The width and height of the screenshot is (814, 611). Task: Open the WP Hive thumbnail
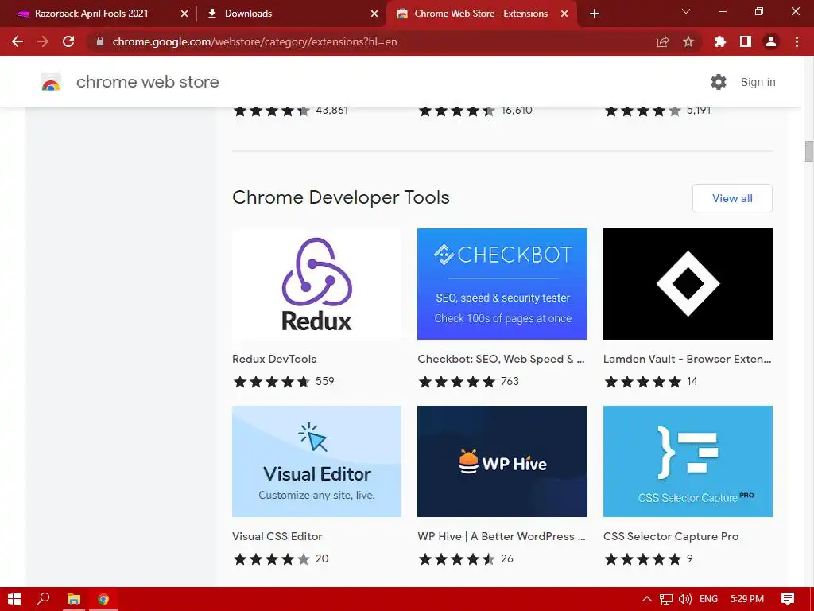click(x=502, y=461)
